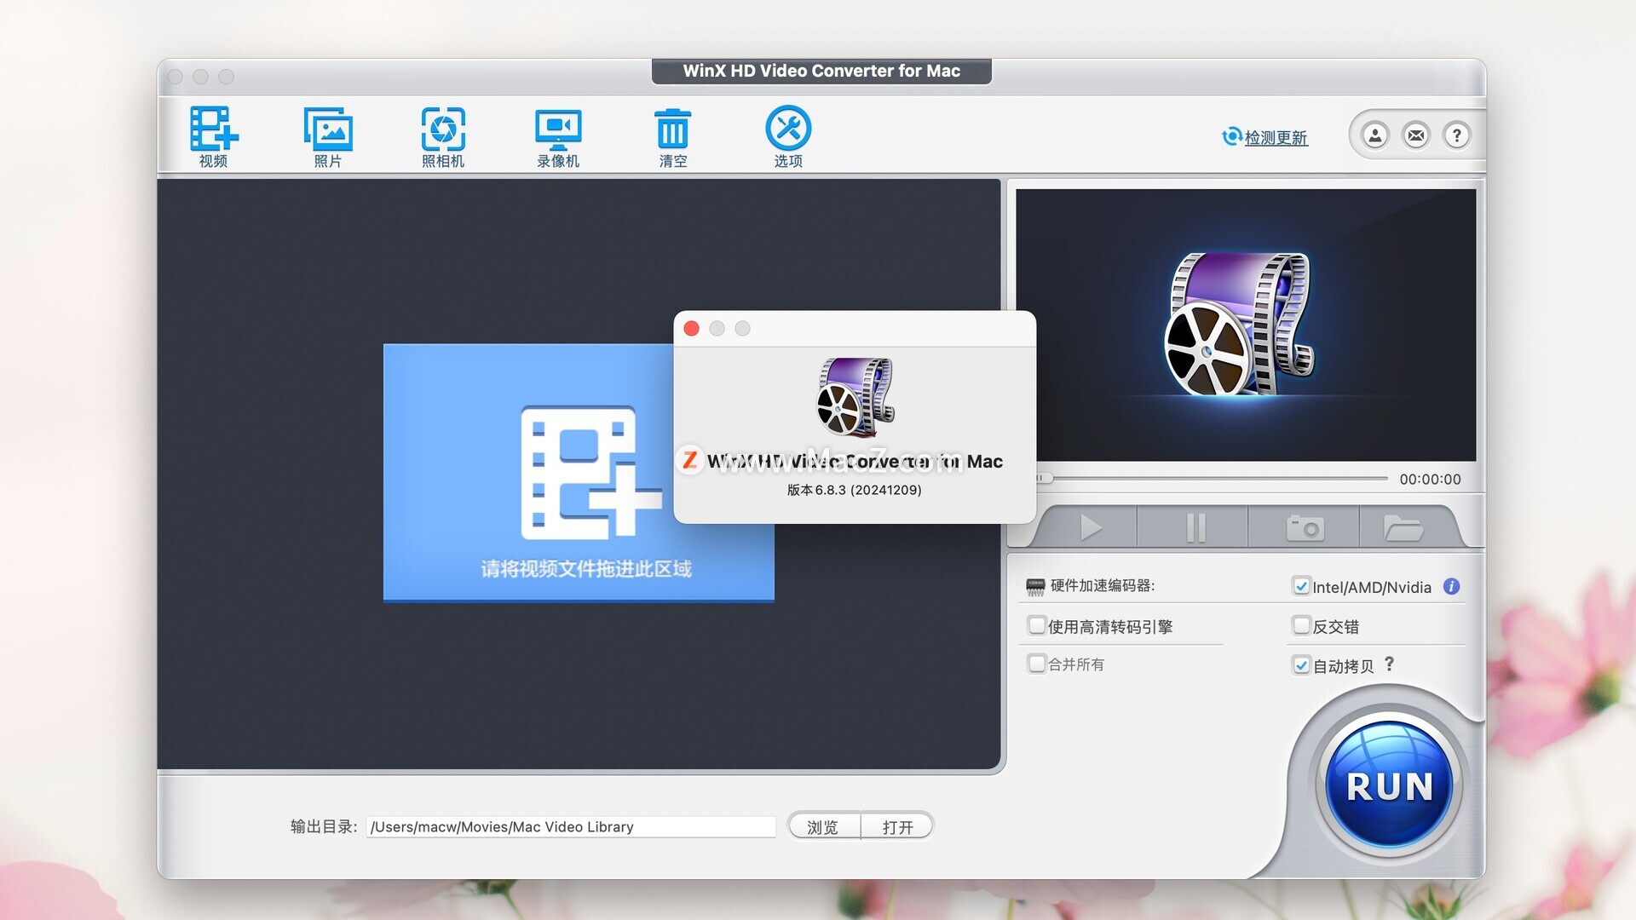Click the mail envelope icon
Image resolution: width=1636 pixels, height=920 pixels.
1416,135
